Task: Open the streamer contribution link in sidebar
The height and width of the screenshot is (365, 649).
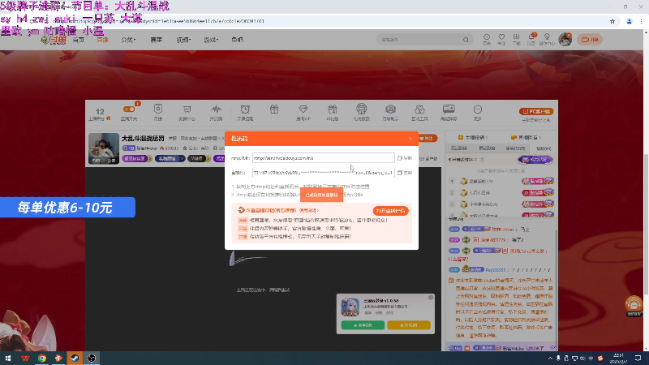Action: click(x=473, y=137)
